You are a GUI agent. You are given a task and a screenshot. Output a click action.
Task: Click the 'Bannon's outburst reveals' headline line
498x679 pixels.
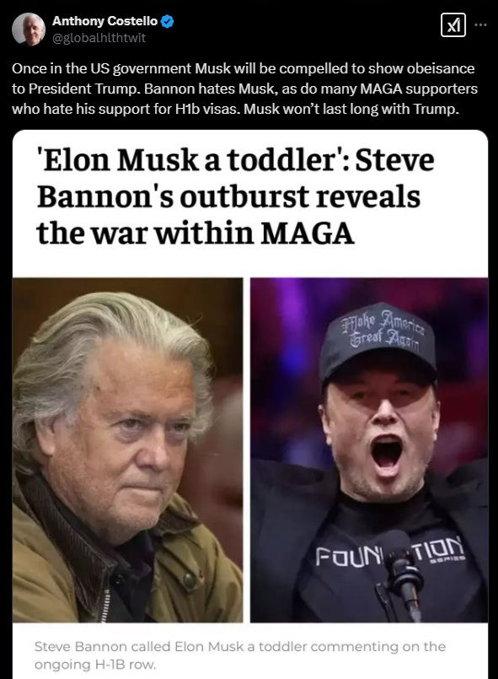(228, 197)
